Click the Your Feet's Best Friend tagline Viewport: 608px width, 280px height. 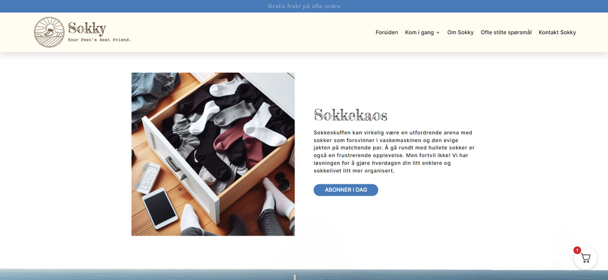pyautogui.click(x=99, y=40)
